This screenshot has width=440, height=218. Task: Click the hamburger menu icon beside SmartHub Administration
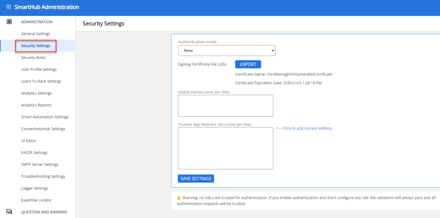(8, 7)
